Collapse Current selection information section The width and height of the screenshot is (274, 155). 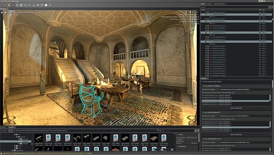coord(202,82)
